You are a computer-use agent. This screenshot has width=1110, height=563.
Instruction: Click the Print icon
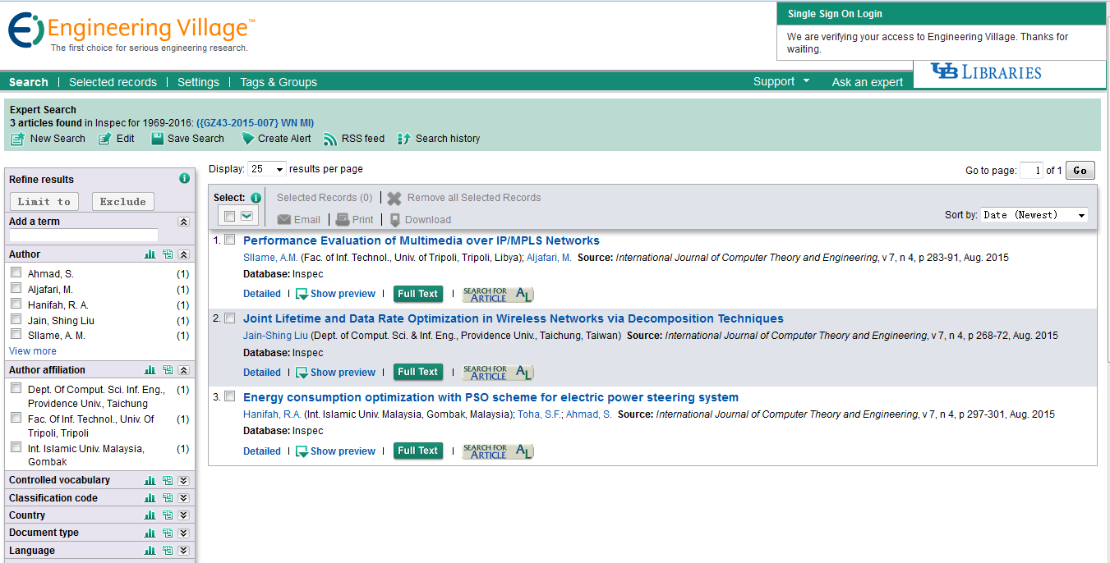(x=343, y=220)
